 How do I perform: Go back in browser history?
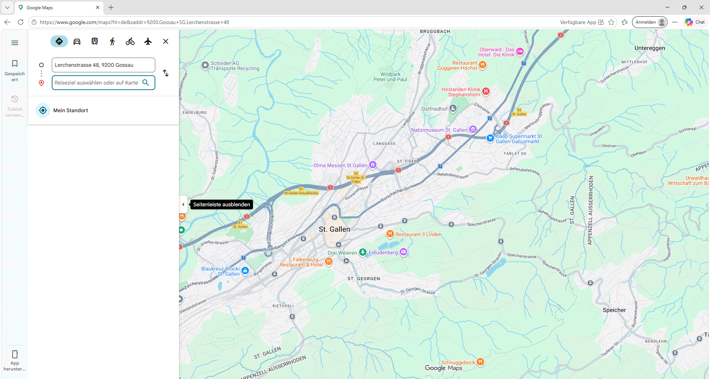(7, 22)
